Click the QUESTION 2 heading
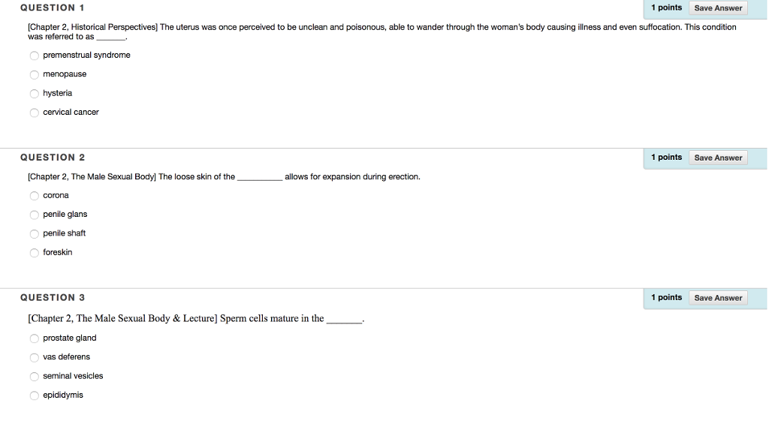Viewport: 769px width, 430px height. click(53, 158)
